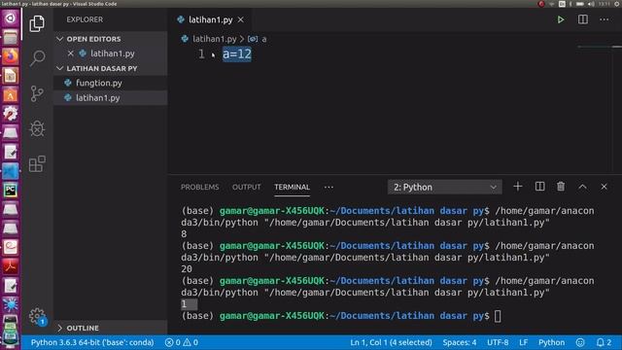Launch Firefox from the Ubuntu dock
The width and height of the screenshot is (622, 350).
11,56
